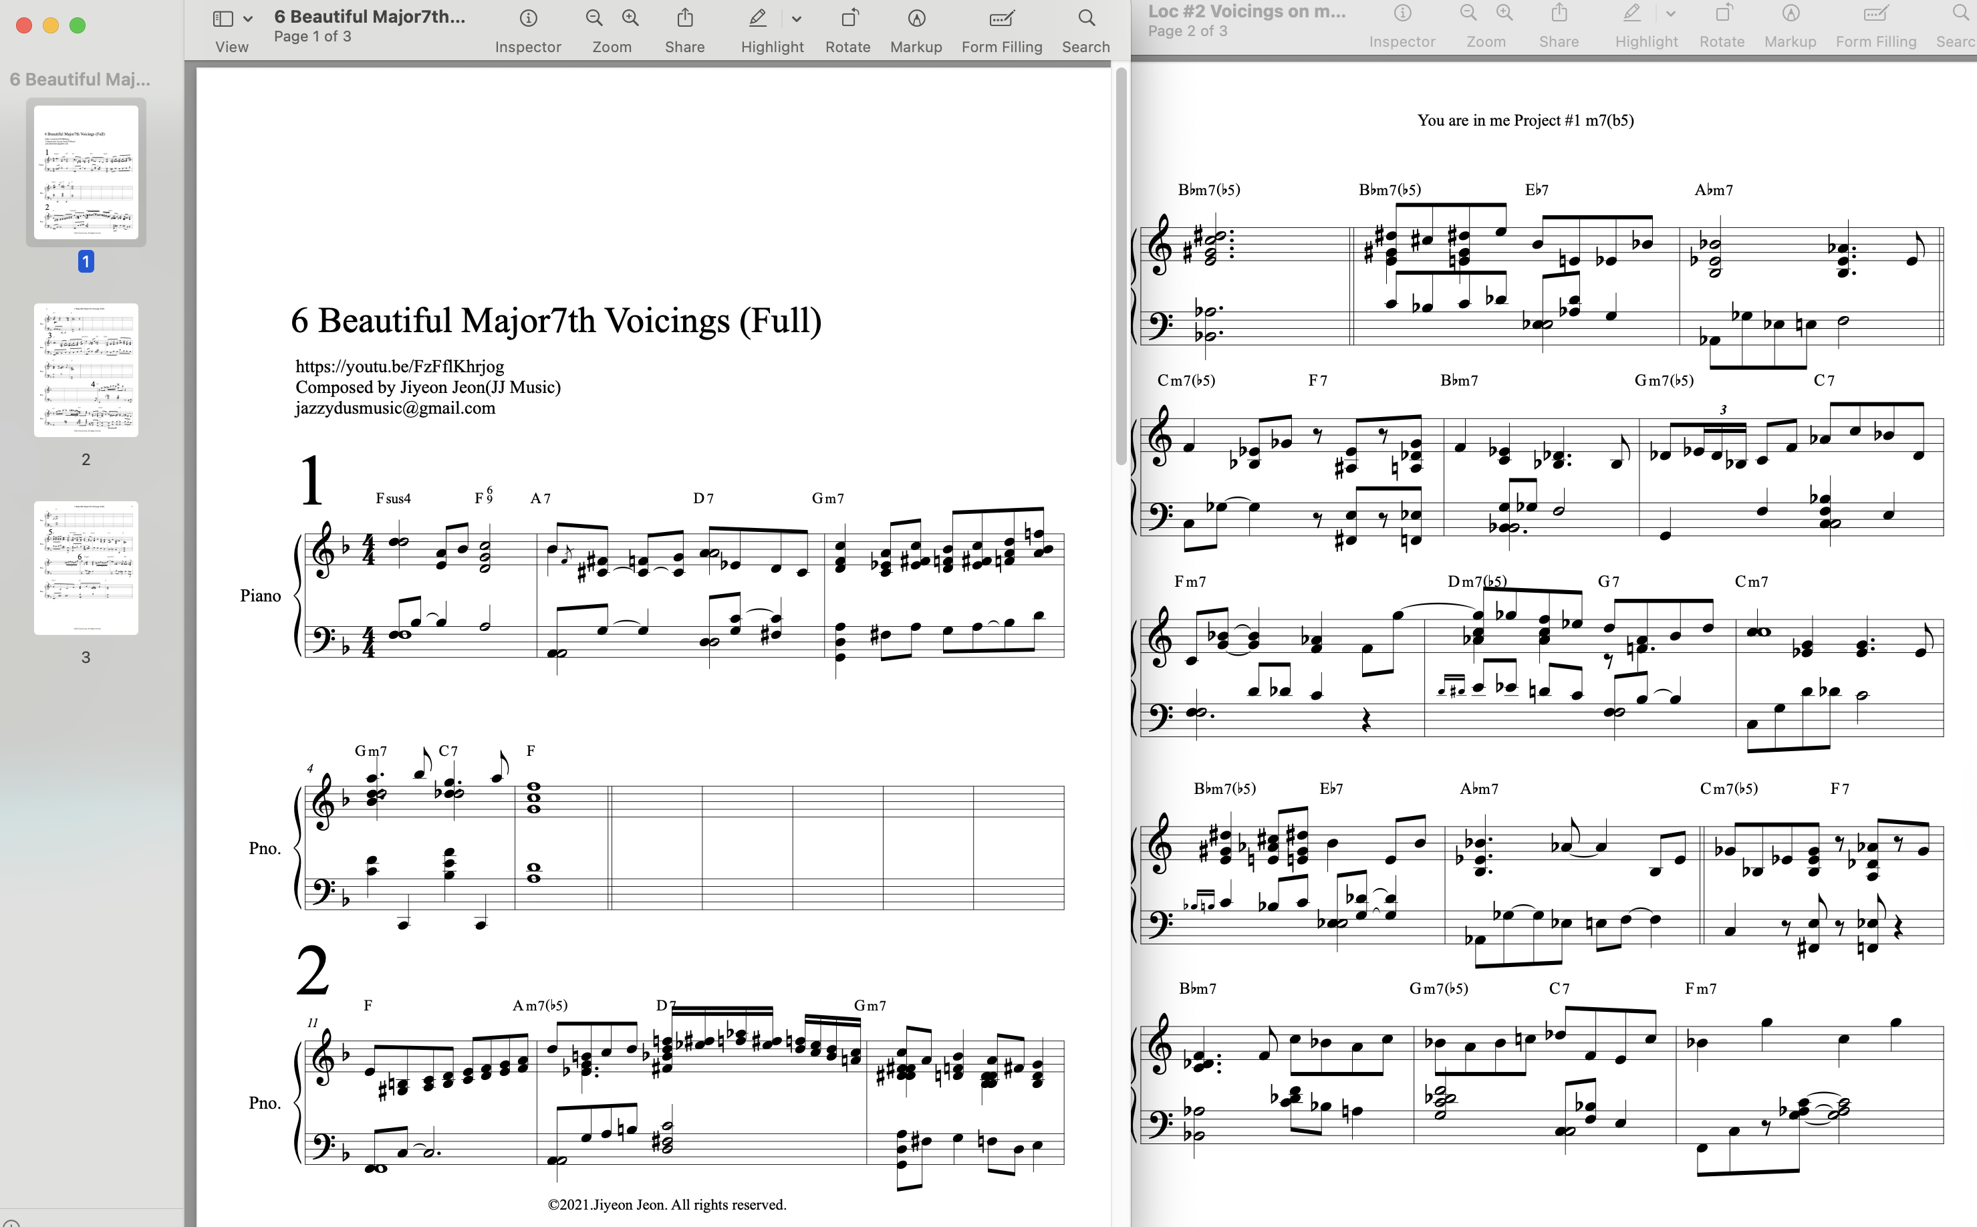
Task: Expand the View options chevron beside the sidebar icon
Action: tap(249, 19)
